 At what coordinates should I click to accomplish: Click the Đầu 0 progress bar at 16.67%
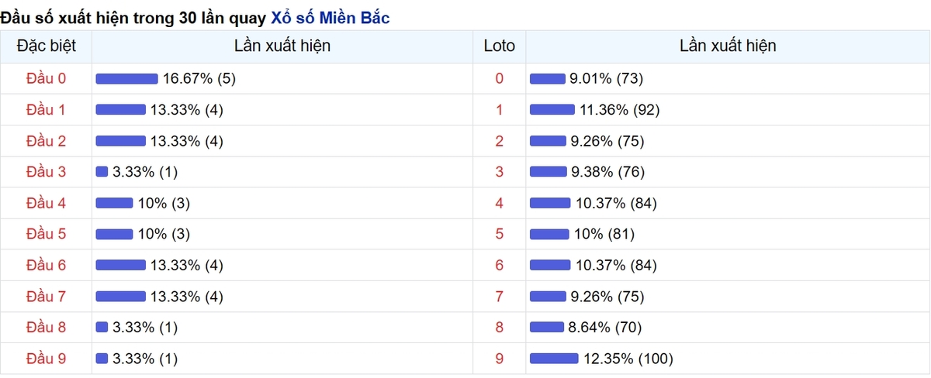[127, 78]
